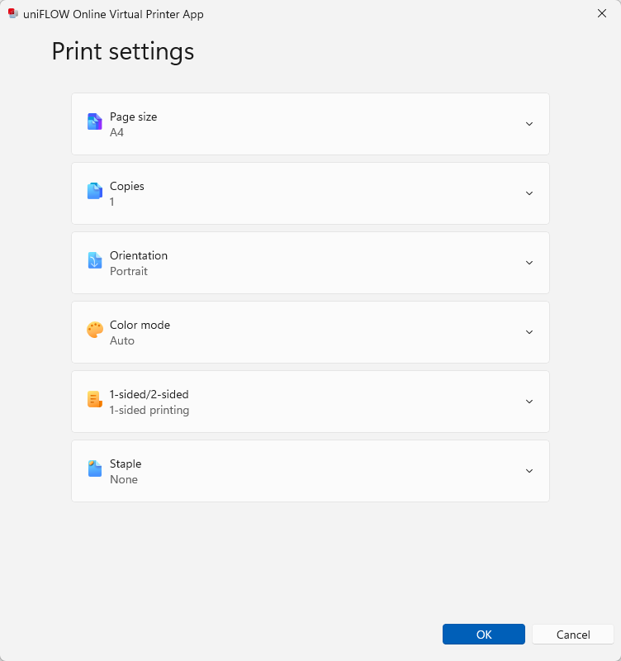
Task: Expand the Staple chevron
Action: point(529,471)
